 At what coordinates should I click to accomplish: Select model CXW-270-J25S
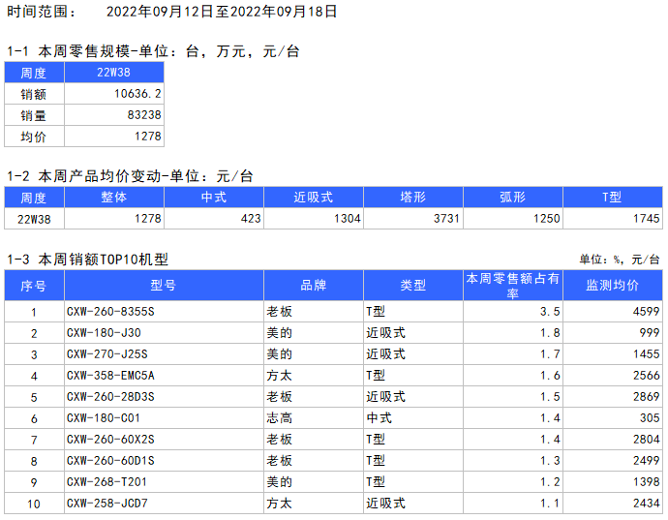tap(106, 354)
